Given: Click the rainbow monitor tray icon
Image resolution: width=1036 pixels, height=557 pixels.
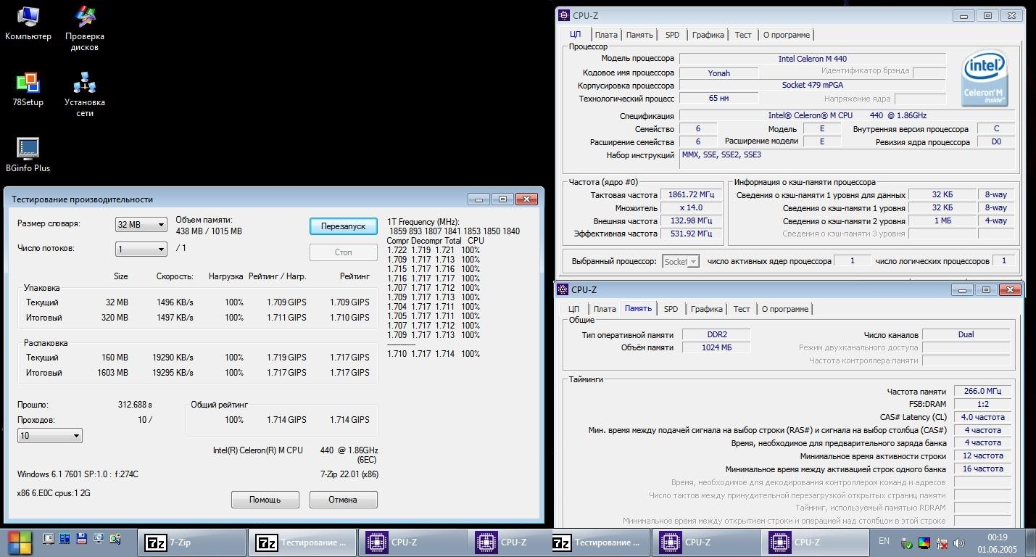Looking at the screenshot, I should pos(924,542).
